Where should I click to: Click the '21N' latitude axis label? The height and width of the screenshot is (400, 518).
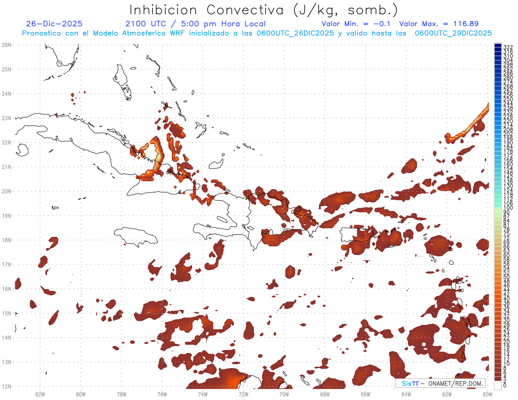click(x=6, y=167)
